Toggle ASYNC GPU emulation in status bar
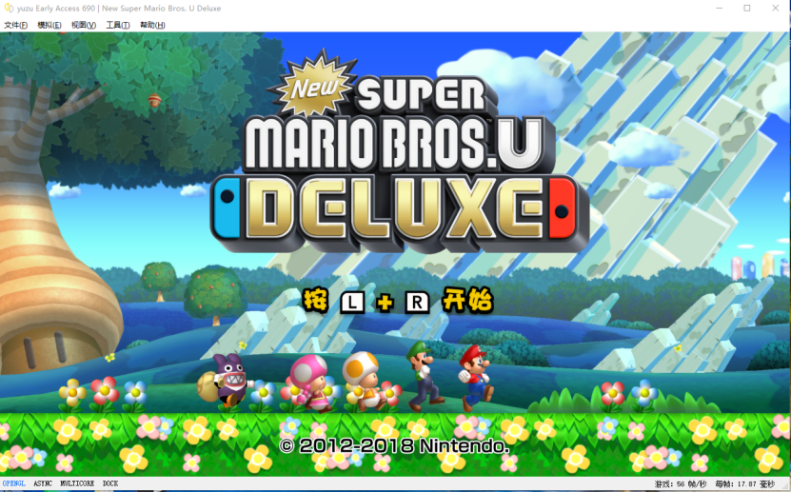The height and width of the screenshot is (492, 791). click(43, 483)
